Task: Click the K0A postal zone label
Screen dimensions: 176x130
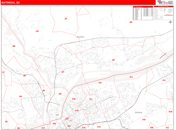Action: tap(152, 128)
